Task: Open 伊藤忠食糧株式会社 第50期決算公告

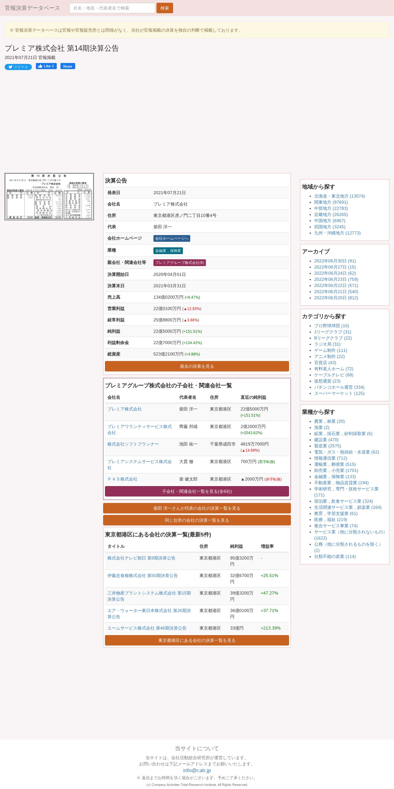Action: click(x=143, y=575)
